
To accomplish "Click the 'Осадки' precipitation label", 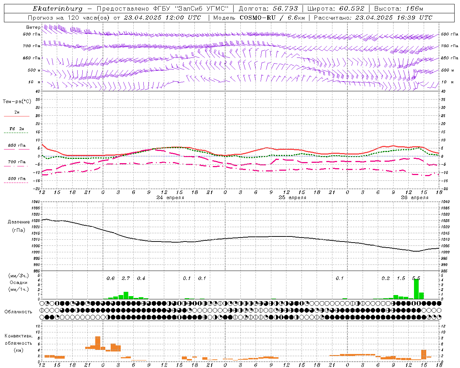I will click(19, 282).
